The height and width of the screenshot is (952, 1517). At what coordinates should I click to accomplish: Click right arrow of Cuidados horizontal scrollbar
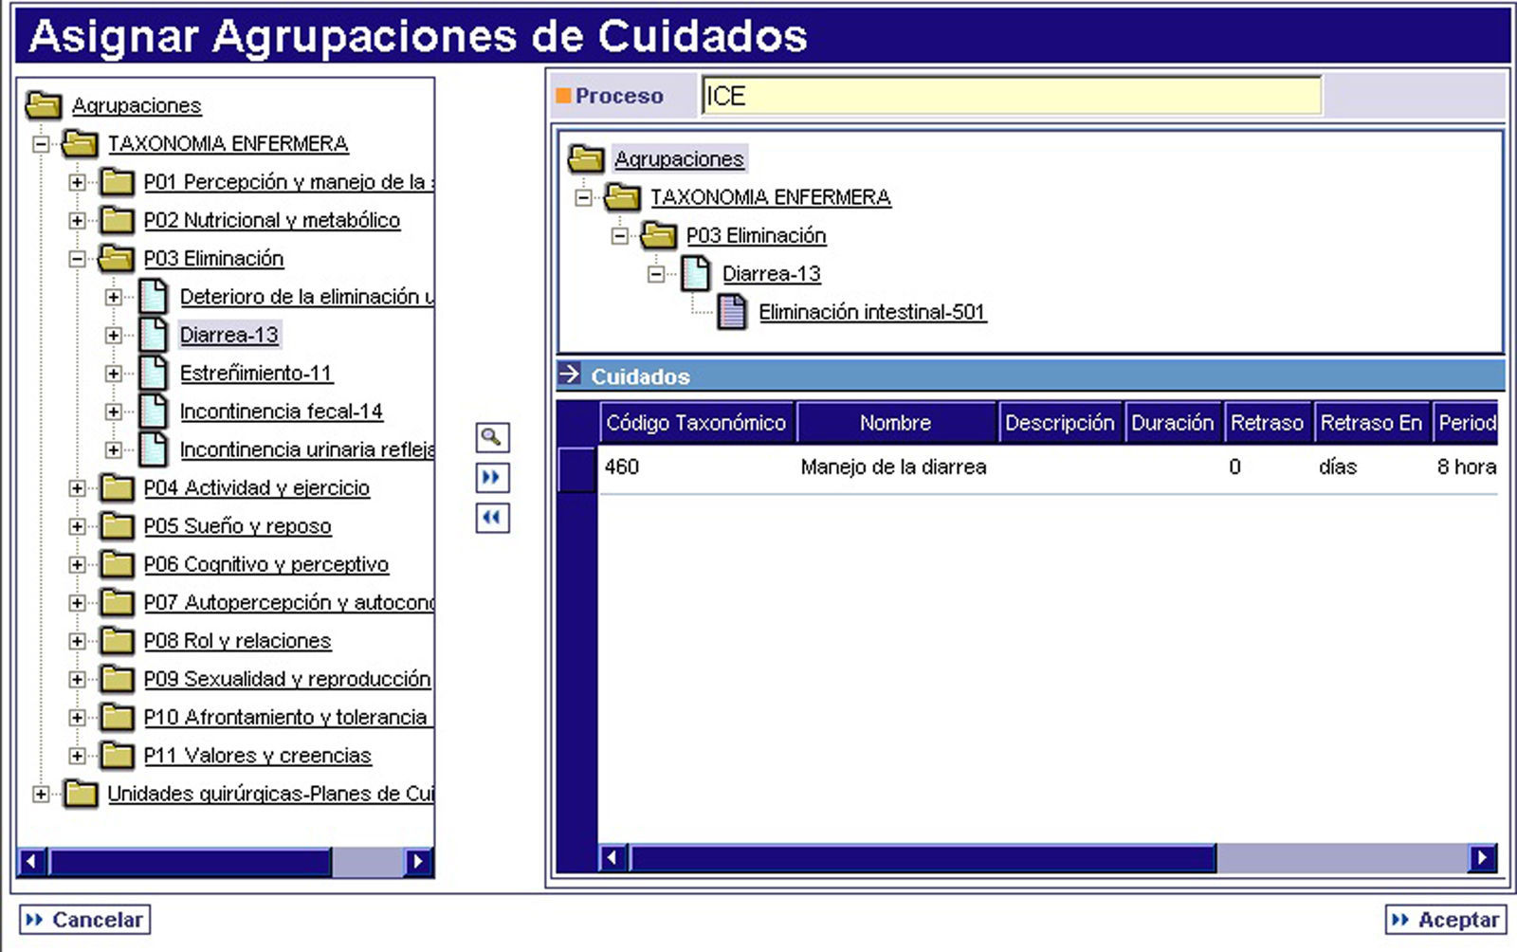[x=1482, y=858]
